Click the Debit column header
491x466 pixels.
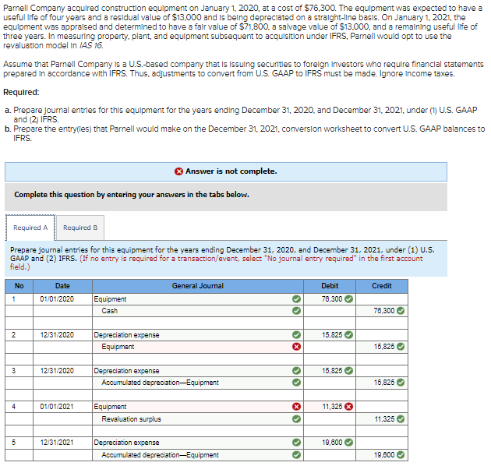point(330,286)
